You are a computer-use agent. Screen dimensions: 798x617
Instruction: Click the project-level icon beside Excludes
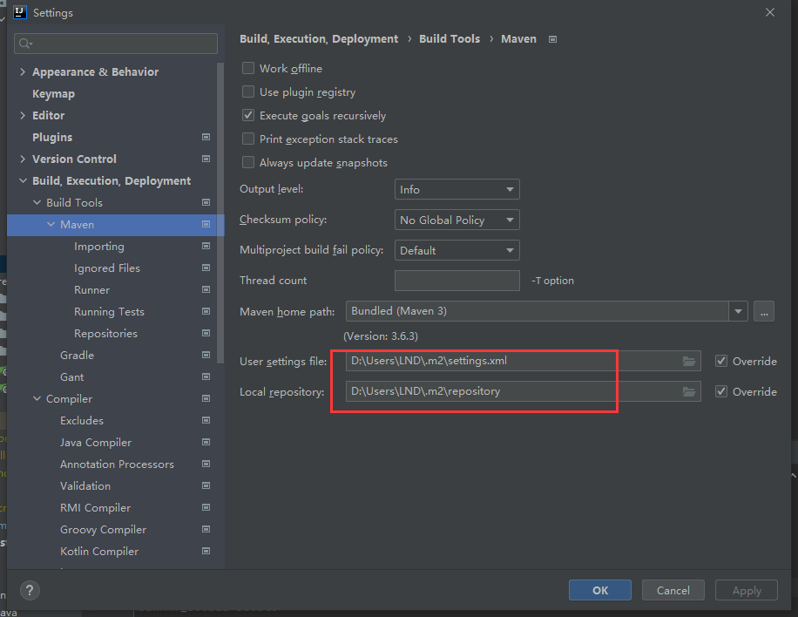(206, 421)
